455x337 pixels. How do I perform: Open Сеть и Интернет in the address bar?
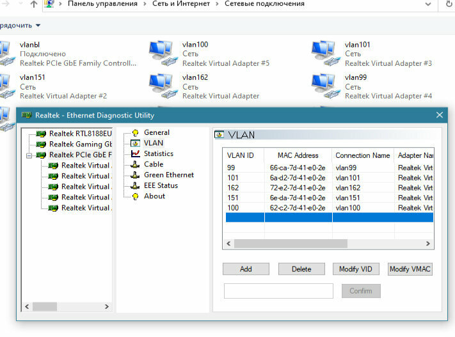(181, 4)
